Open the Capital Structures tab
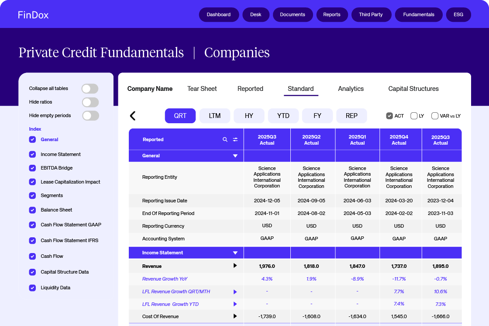This screenshot has height=326, width=489. [x=413, y=89]
